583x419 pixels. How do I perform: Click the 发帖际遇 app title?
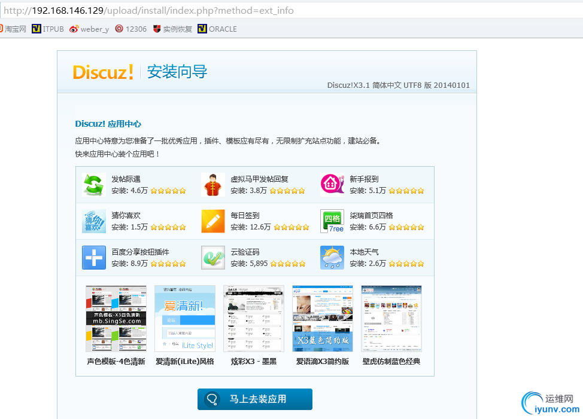[x=126, y=179]
